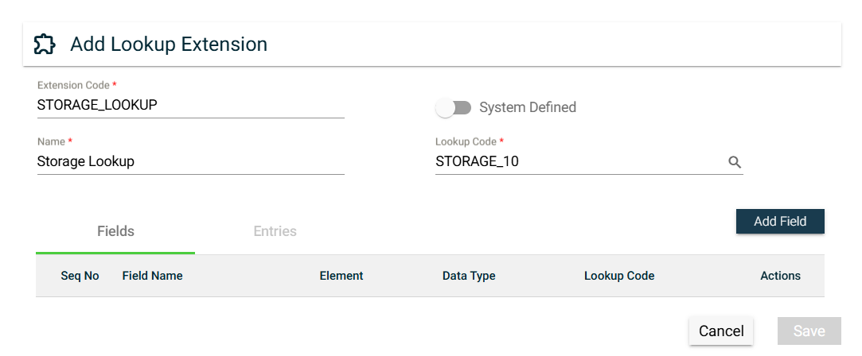Open the Entries tab
Viewport: 862px width, 356px height.
click(x=275, y=231)
